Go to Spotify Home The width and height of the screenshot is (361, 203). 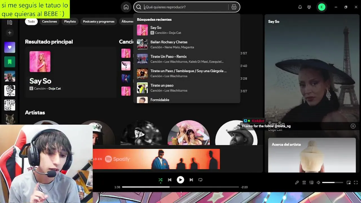pyautogui.click(x=126, y=7)
